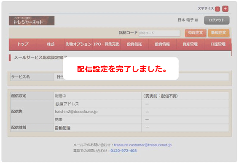Click the 自動配信 value cell
239x164 pixels.
[97, 128]
